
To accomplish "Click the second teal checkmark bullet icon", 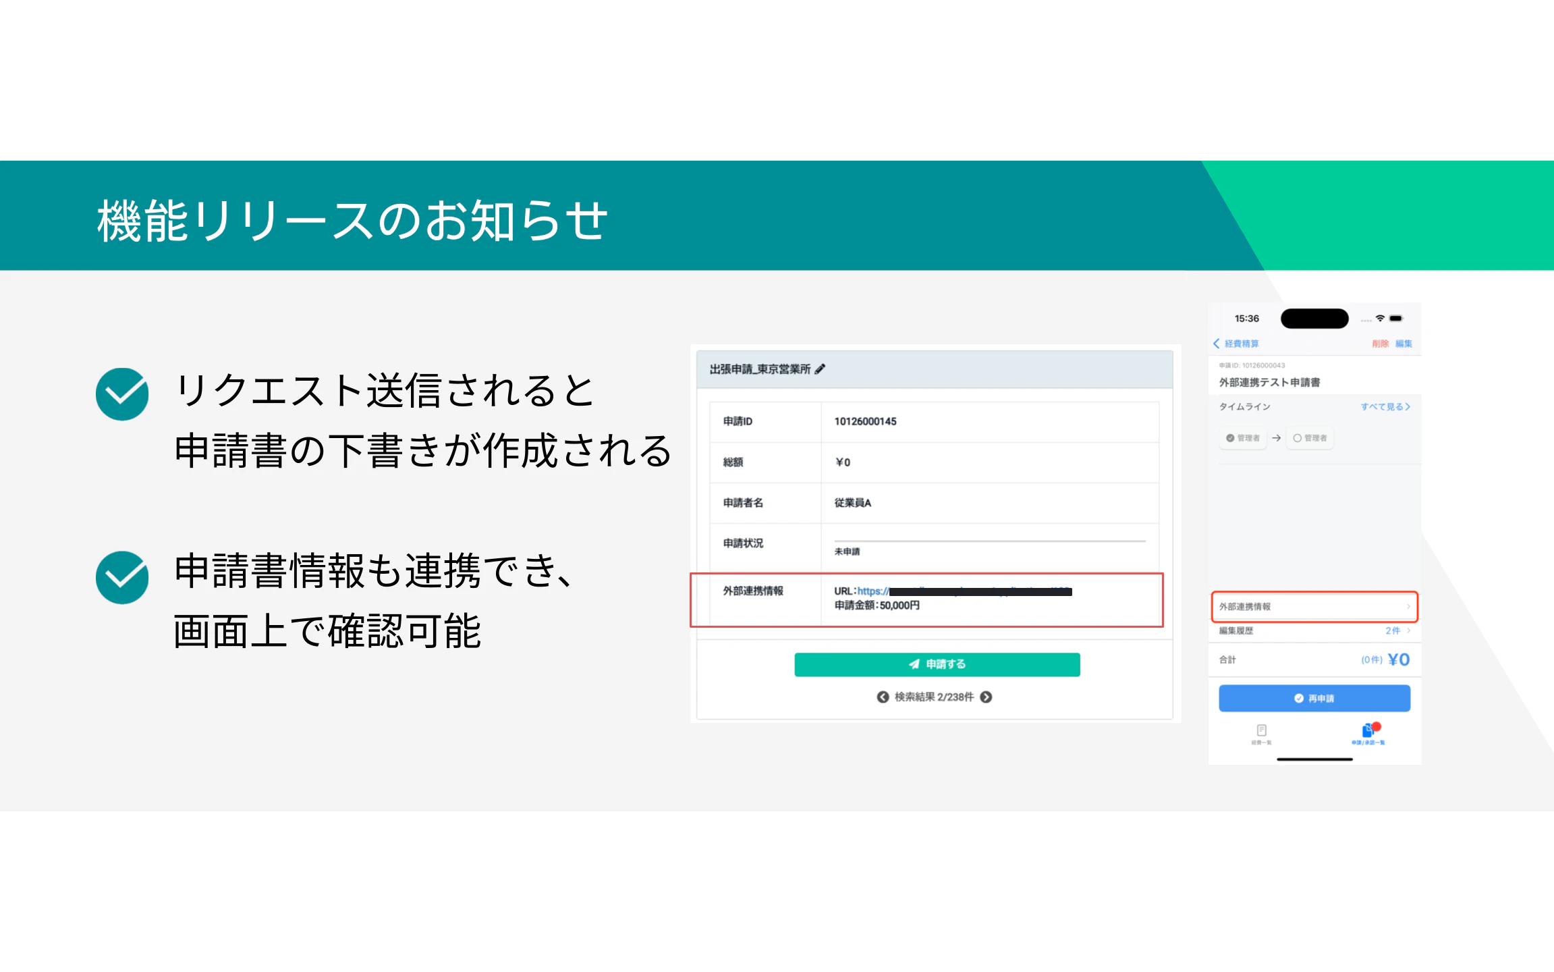I will pyautogui.click(x=122, y=578).
